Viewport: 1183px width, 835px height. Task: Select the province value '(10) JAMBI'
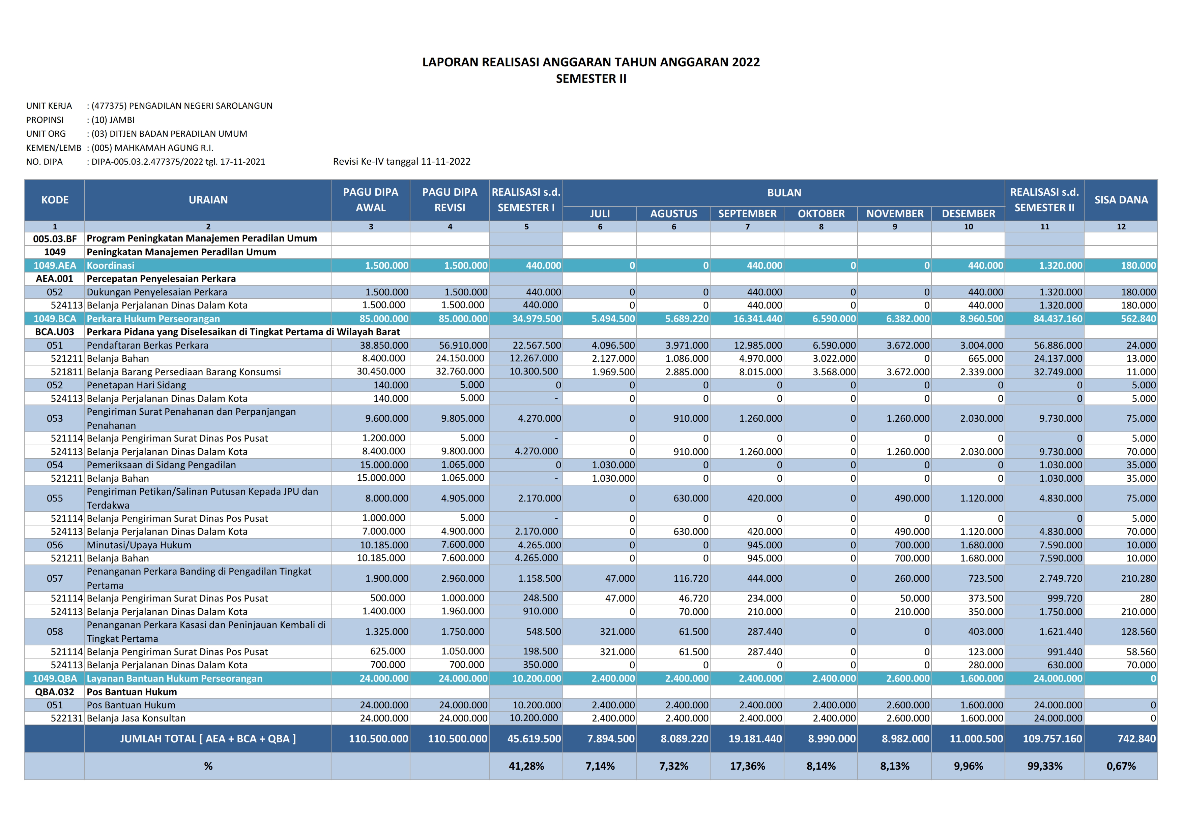(113, 120)
